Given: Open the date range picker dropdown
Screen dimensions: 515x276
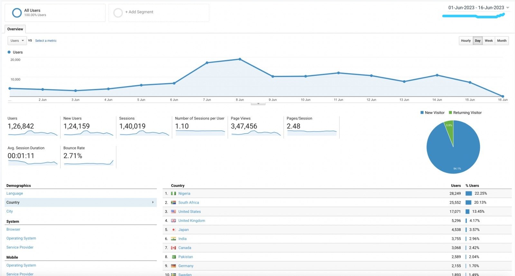Looking at the screenshot, I should tap(479, 8).
